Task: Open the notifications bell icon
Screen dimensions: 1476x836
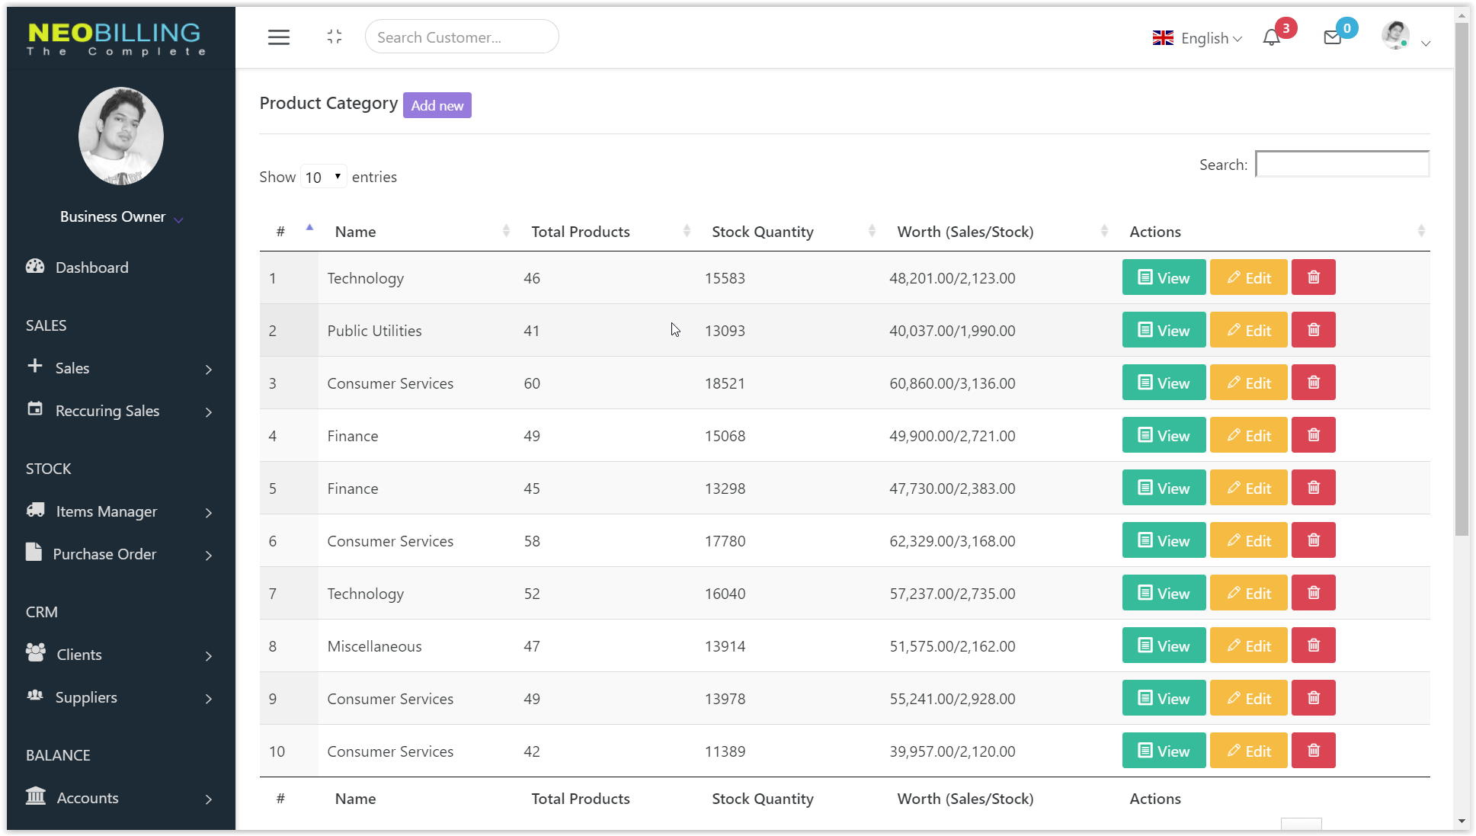Action: click(1271, 37)
